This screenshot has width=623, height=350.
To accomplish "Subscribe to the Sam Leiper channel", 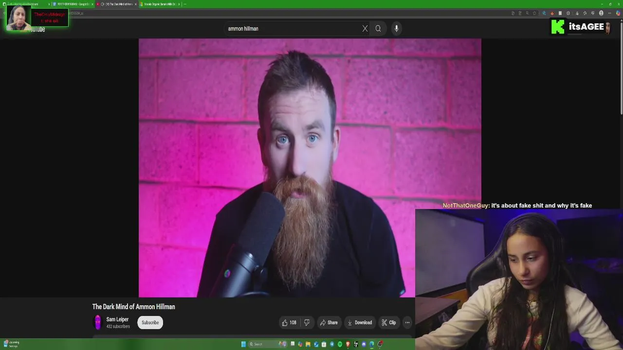I will pyautogui.click(x=150, y=322).
